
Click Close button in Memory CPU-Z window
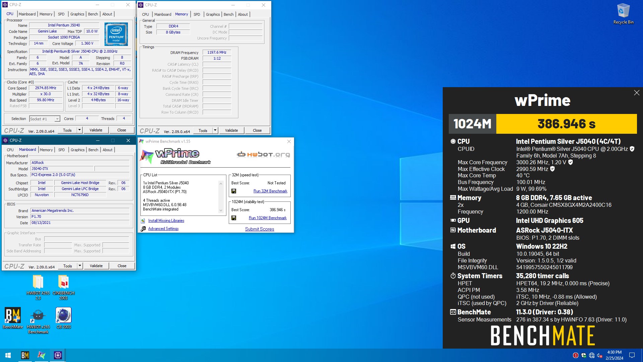point(257,130)
